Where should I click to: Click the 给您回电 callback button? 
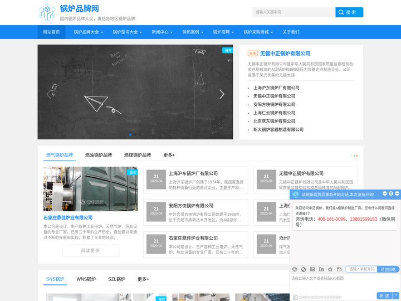[x=388, y=269]
